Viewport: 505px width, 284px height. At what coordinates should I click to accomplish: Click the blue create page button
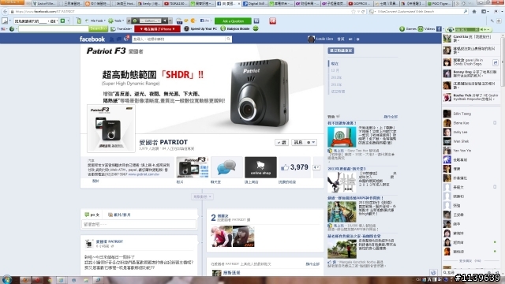[341, 50]
